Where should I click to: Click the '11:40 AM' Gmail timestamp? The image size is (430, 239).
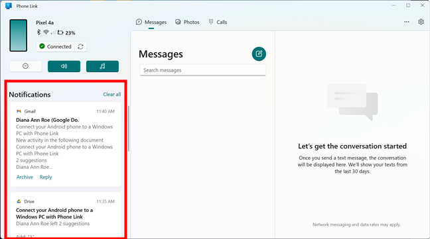[x=106, y=111]
